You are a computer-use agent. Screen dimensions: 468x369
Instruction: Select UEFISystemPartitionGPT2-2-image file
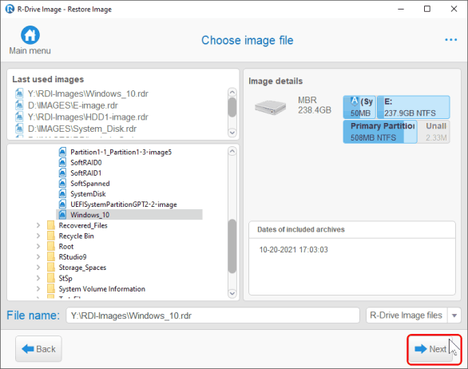coord(124,204)
